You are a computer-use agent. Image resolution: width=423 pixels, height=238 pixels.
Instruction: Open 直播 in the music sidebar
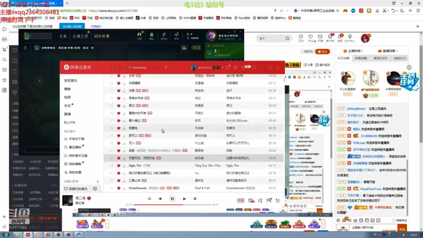pos(68,114)
